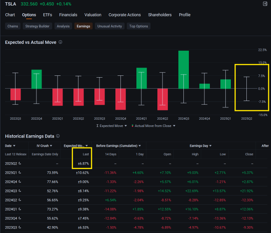Select the Options tab
Viewport: 271px width, 233px height.
point(29,15)
